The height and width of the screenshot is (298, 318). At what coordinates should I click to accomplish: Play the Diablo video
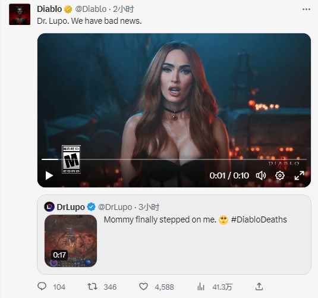(49, 175)
